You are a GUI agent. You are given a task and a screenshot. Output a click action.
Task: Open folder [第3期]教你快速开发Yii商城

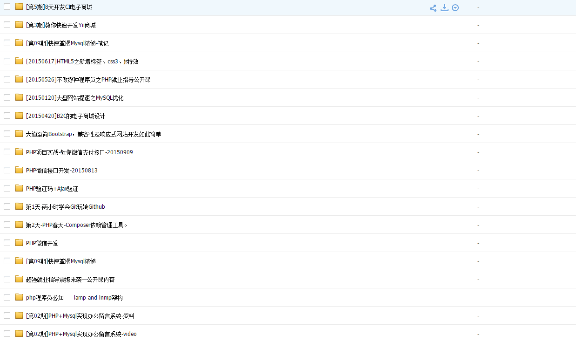coord(61,25)
